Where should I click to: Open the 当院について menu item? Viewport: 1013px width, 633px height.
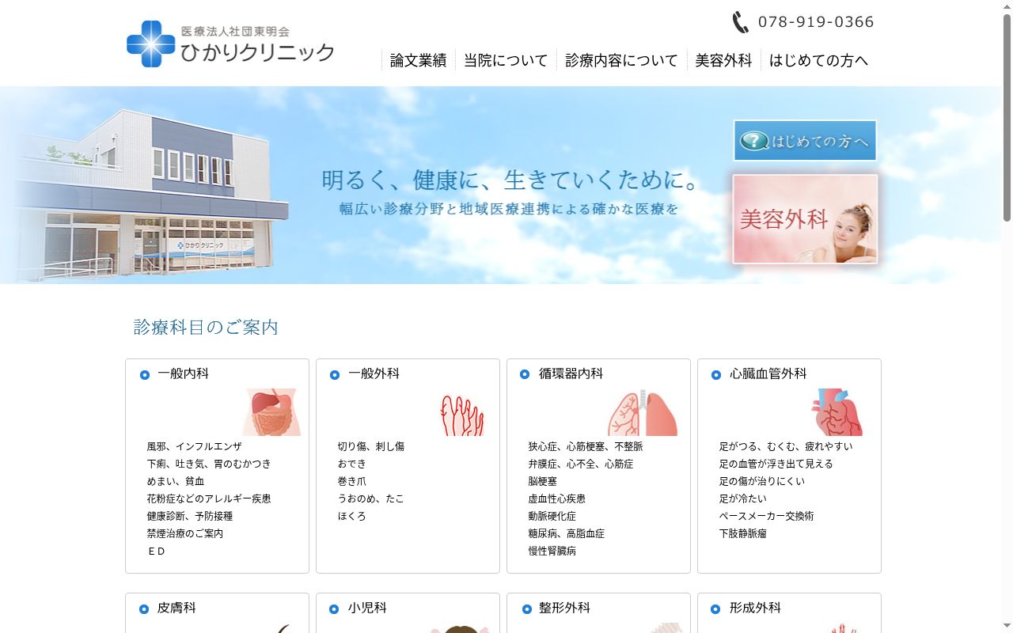[506, 60]
